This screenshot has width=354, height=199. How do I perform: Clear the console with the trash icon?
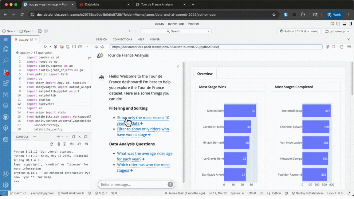59,144
